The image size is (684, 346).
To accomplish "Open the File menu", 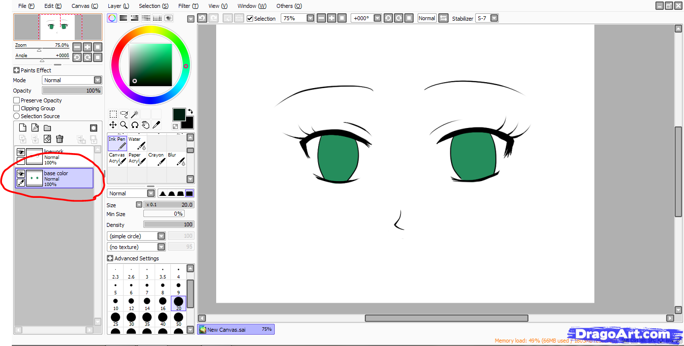I will point(26,6).
